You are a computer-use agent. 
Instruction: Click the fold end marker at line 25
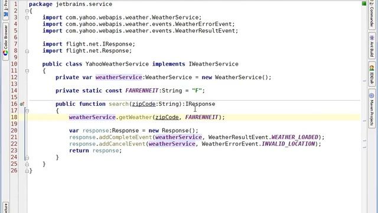pyautogui.click(x=27, y=164)
